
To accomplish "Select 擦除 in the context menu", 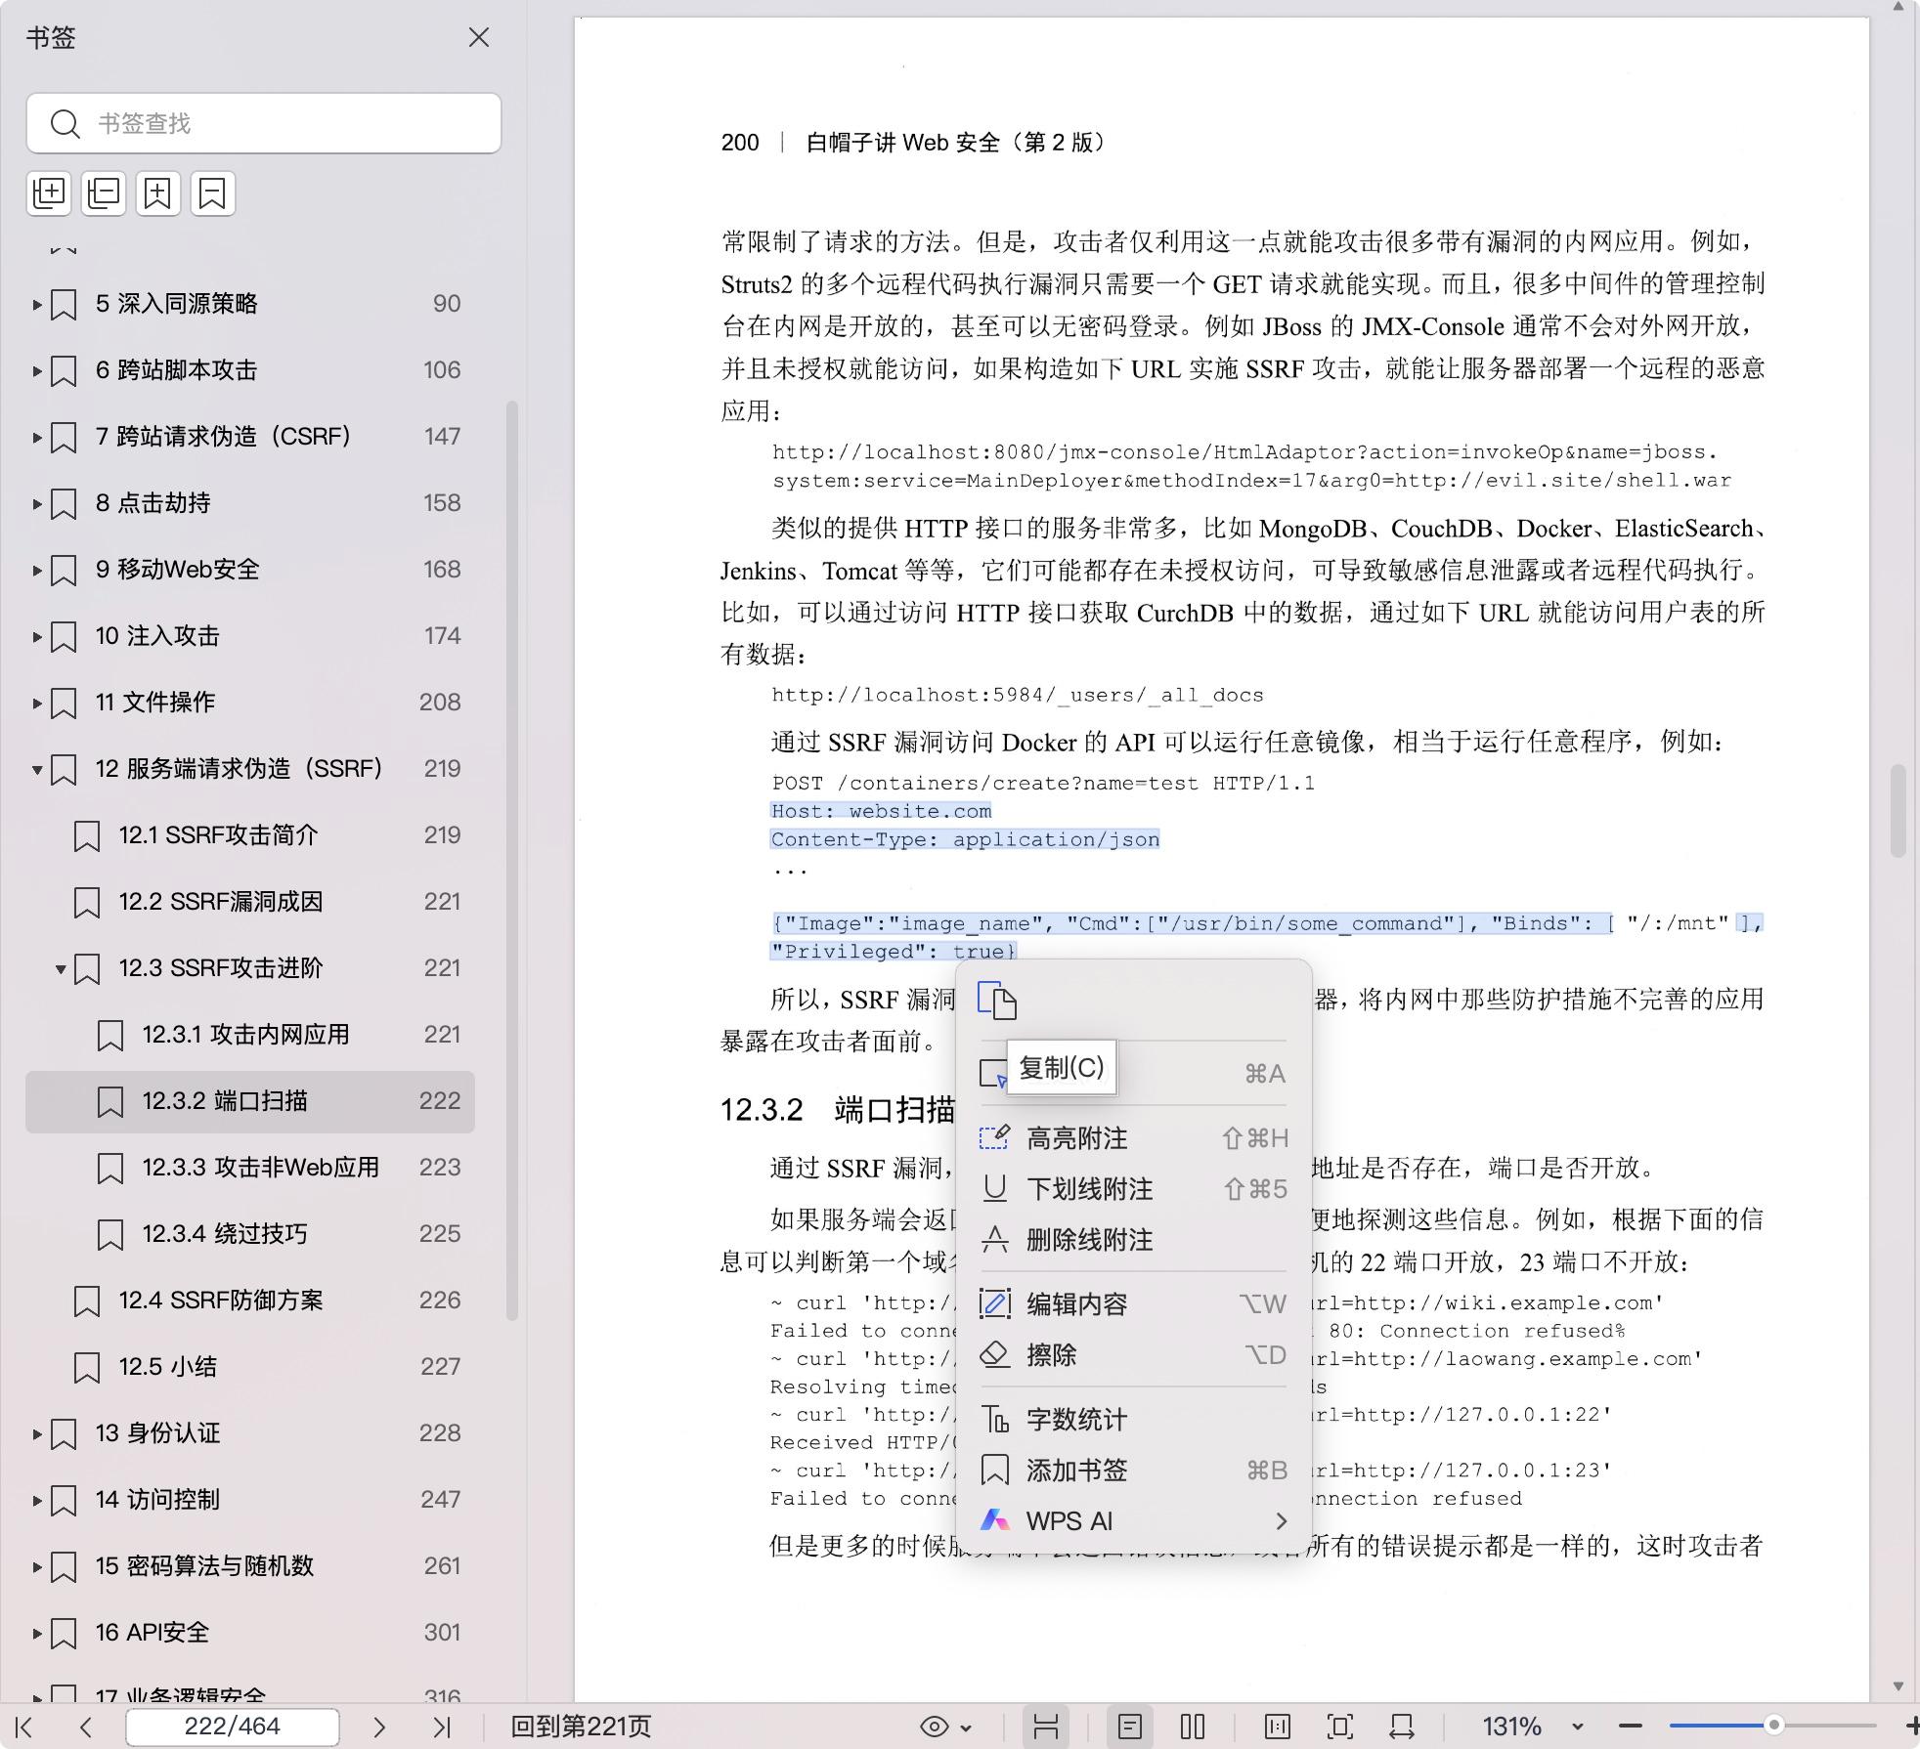I will tap(1134, 1355).
